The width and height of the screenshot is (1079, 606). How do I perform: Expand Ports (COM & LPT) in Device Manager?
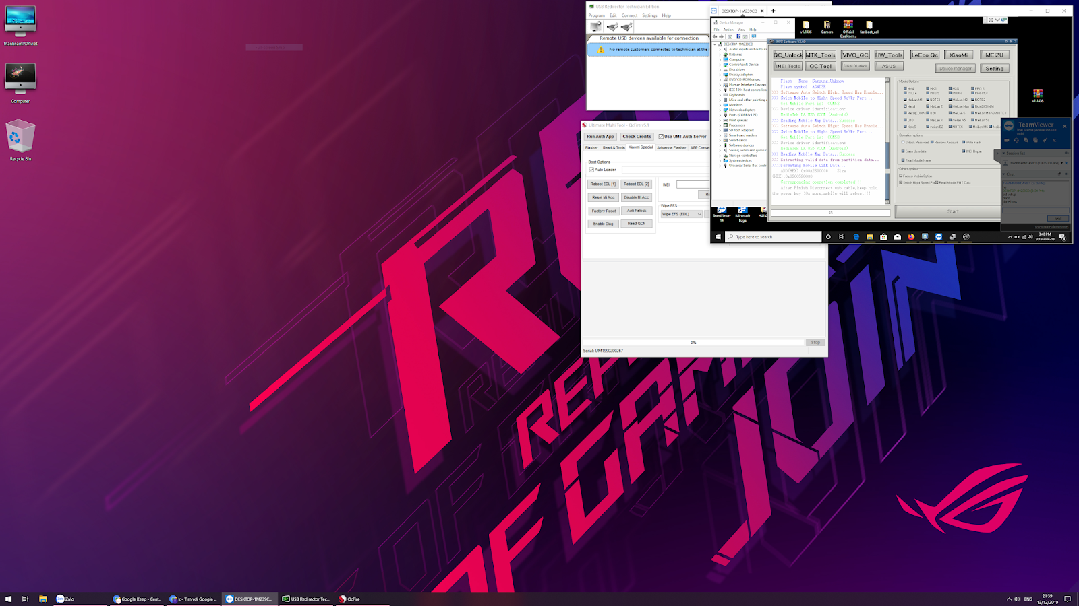pos(720,115)
